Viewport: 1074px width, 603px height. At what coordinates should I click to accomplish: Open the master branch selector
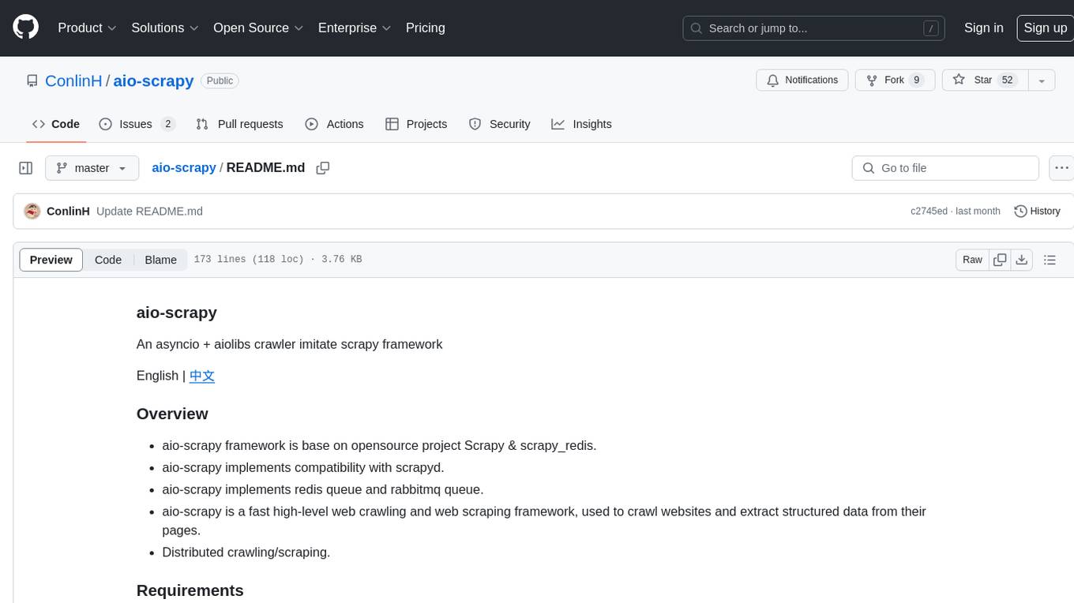pos(92,168)
